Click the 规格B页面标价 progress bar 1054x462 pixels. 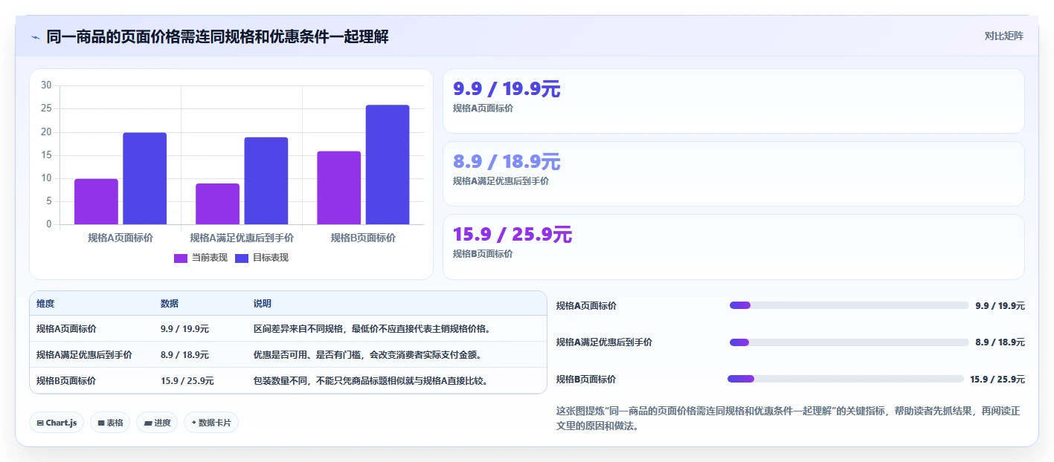click(x=846, y=379)
